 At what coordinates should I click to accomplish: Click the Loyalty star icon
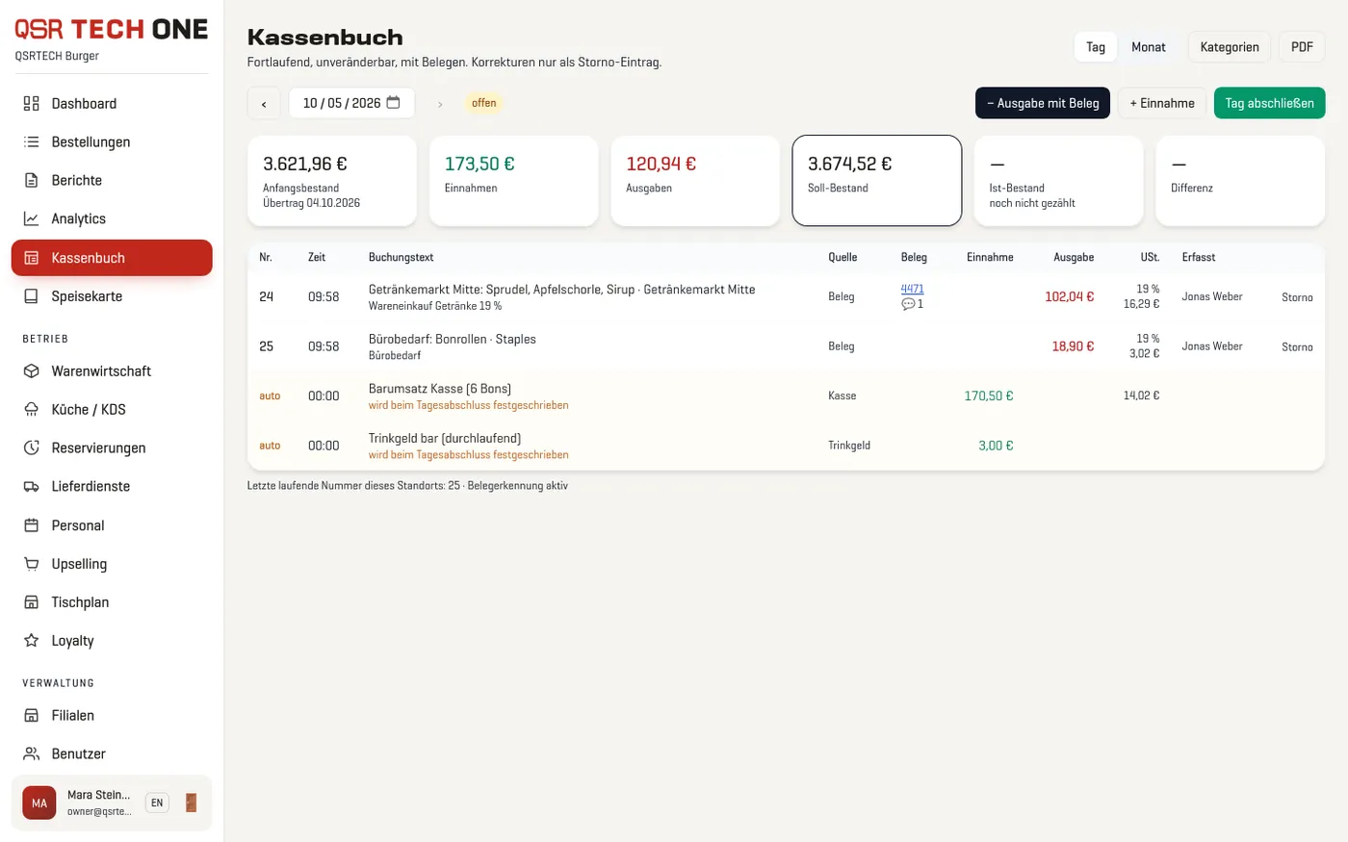pyautogui.click(x=32, y=641)
